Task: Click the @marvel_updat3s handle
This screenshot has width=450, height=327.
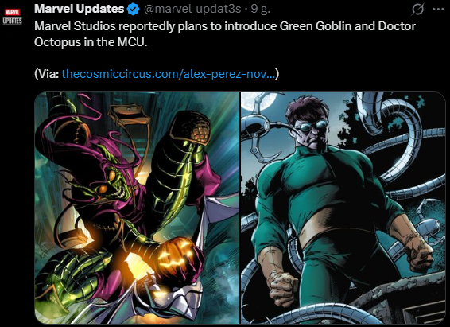Action: [192, 10]
